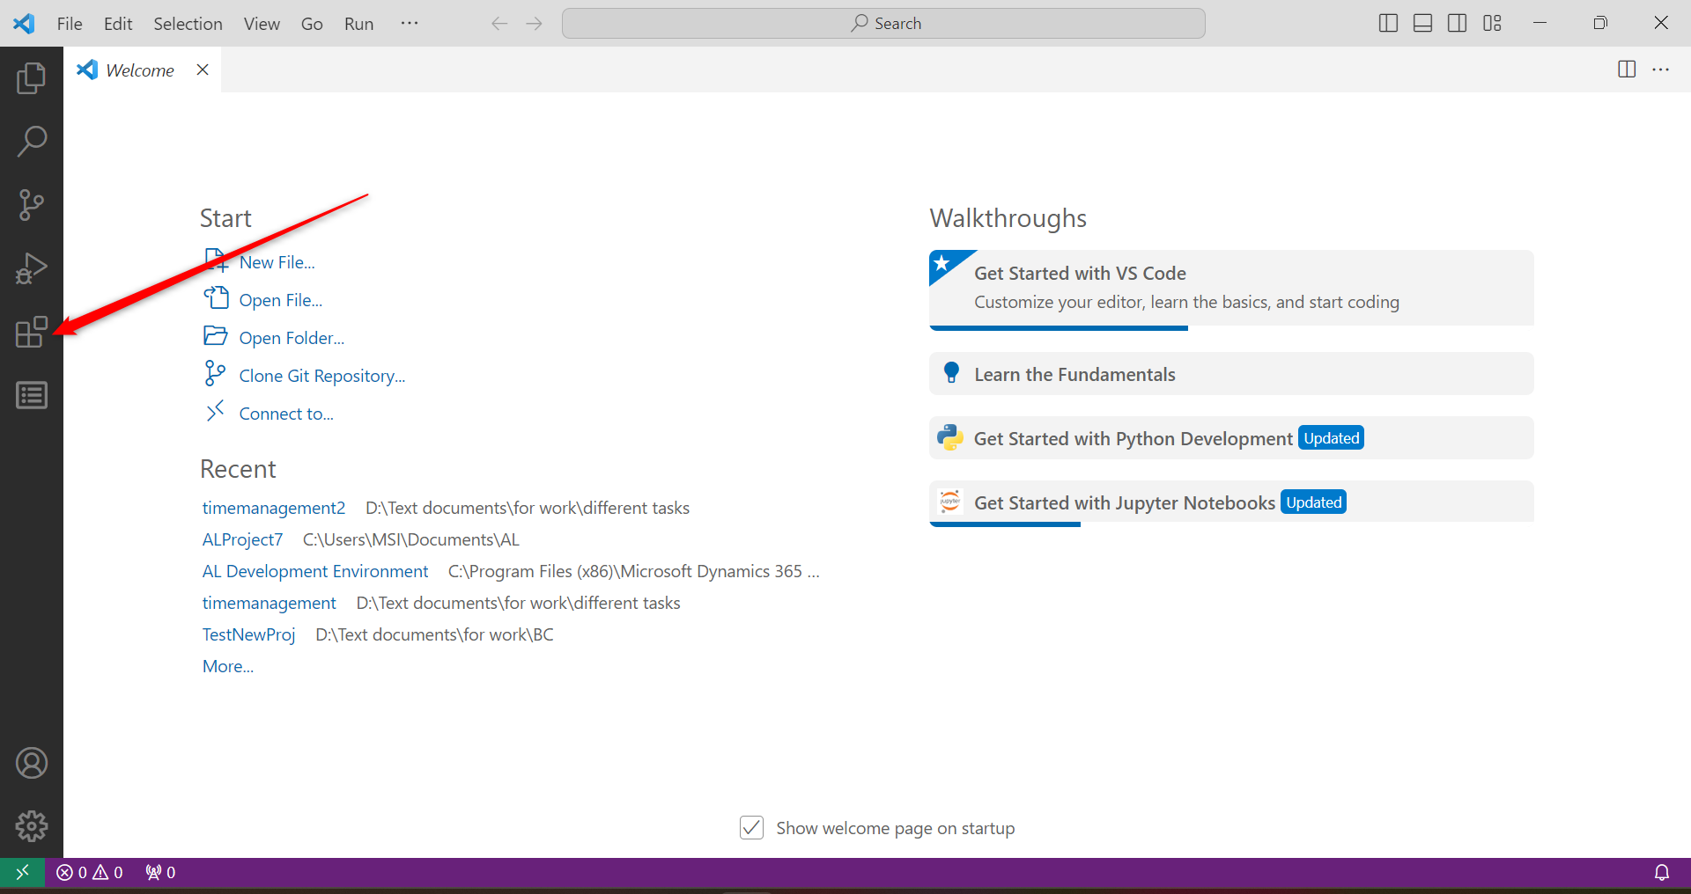The height and width of the screenshot is (894, 1691).
Task: Open the Accounts menu icon
Action: pos(31,763)
